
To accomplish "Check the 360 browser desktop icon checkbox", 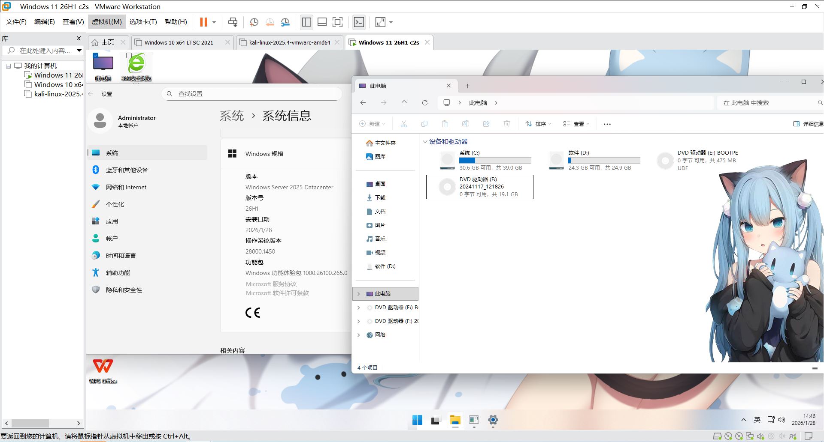I will tap(129, 55).
